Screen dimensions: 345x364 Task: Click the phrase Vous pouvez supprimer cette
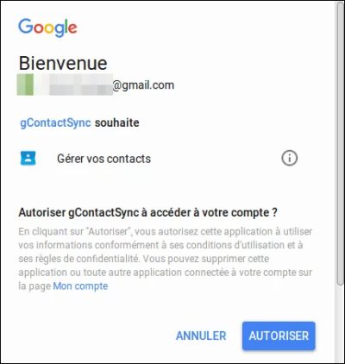pyautogui.click(x=206, y=259)
